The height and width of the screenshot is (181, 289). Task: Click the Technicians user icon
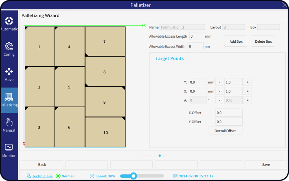tap(29, 176)
